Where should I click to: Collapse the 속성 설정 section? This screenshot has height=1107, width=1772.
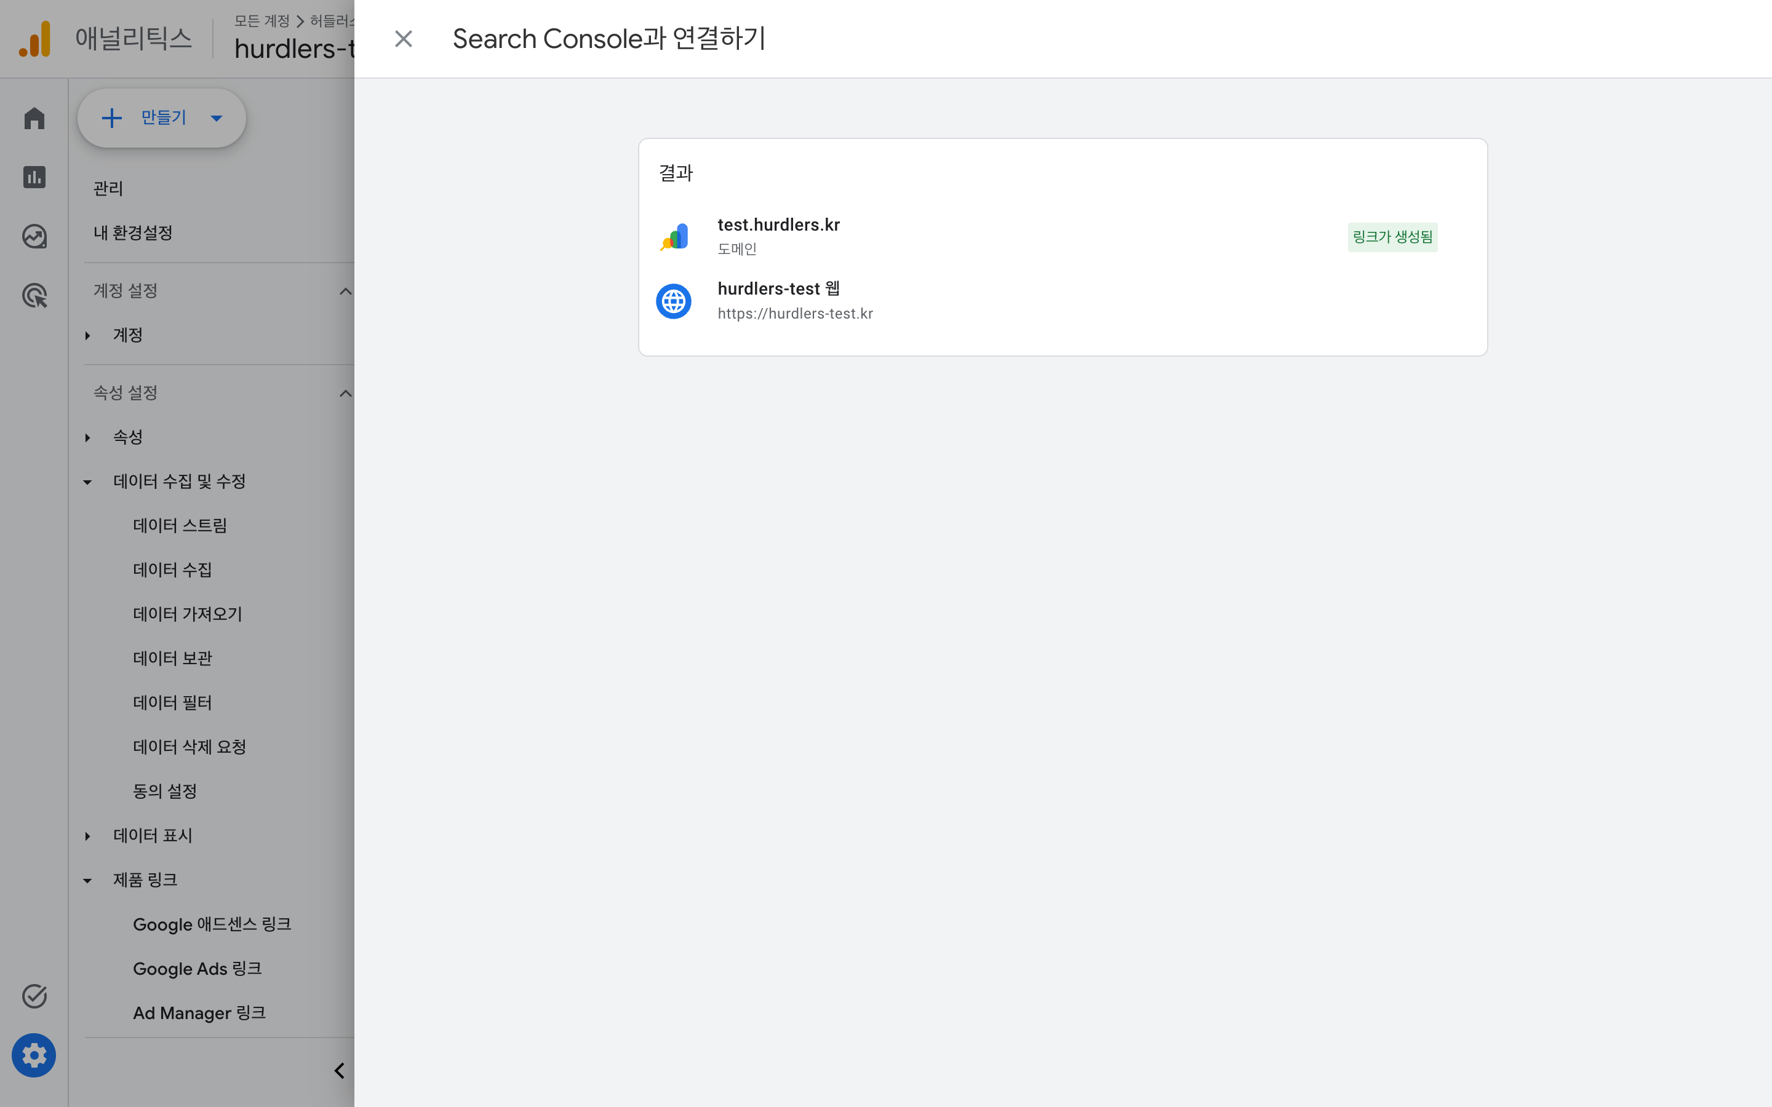point(346,393)
